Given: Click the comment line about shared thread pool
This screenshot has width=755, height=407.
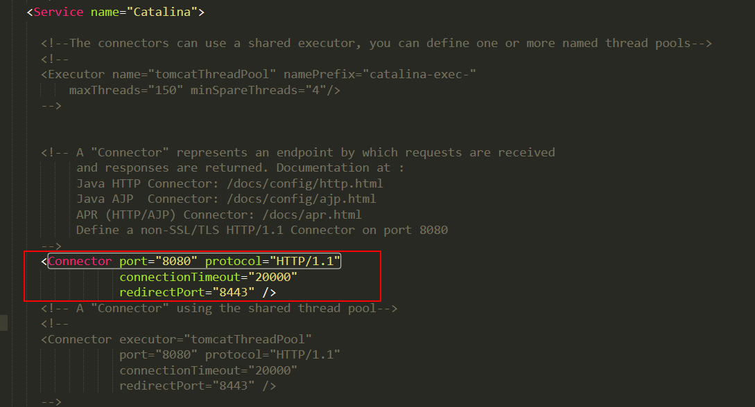Looking at the screenshot, I should point(219,309).
